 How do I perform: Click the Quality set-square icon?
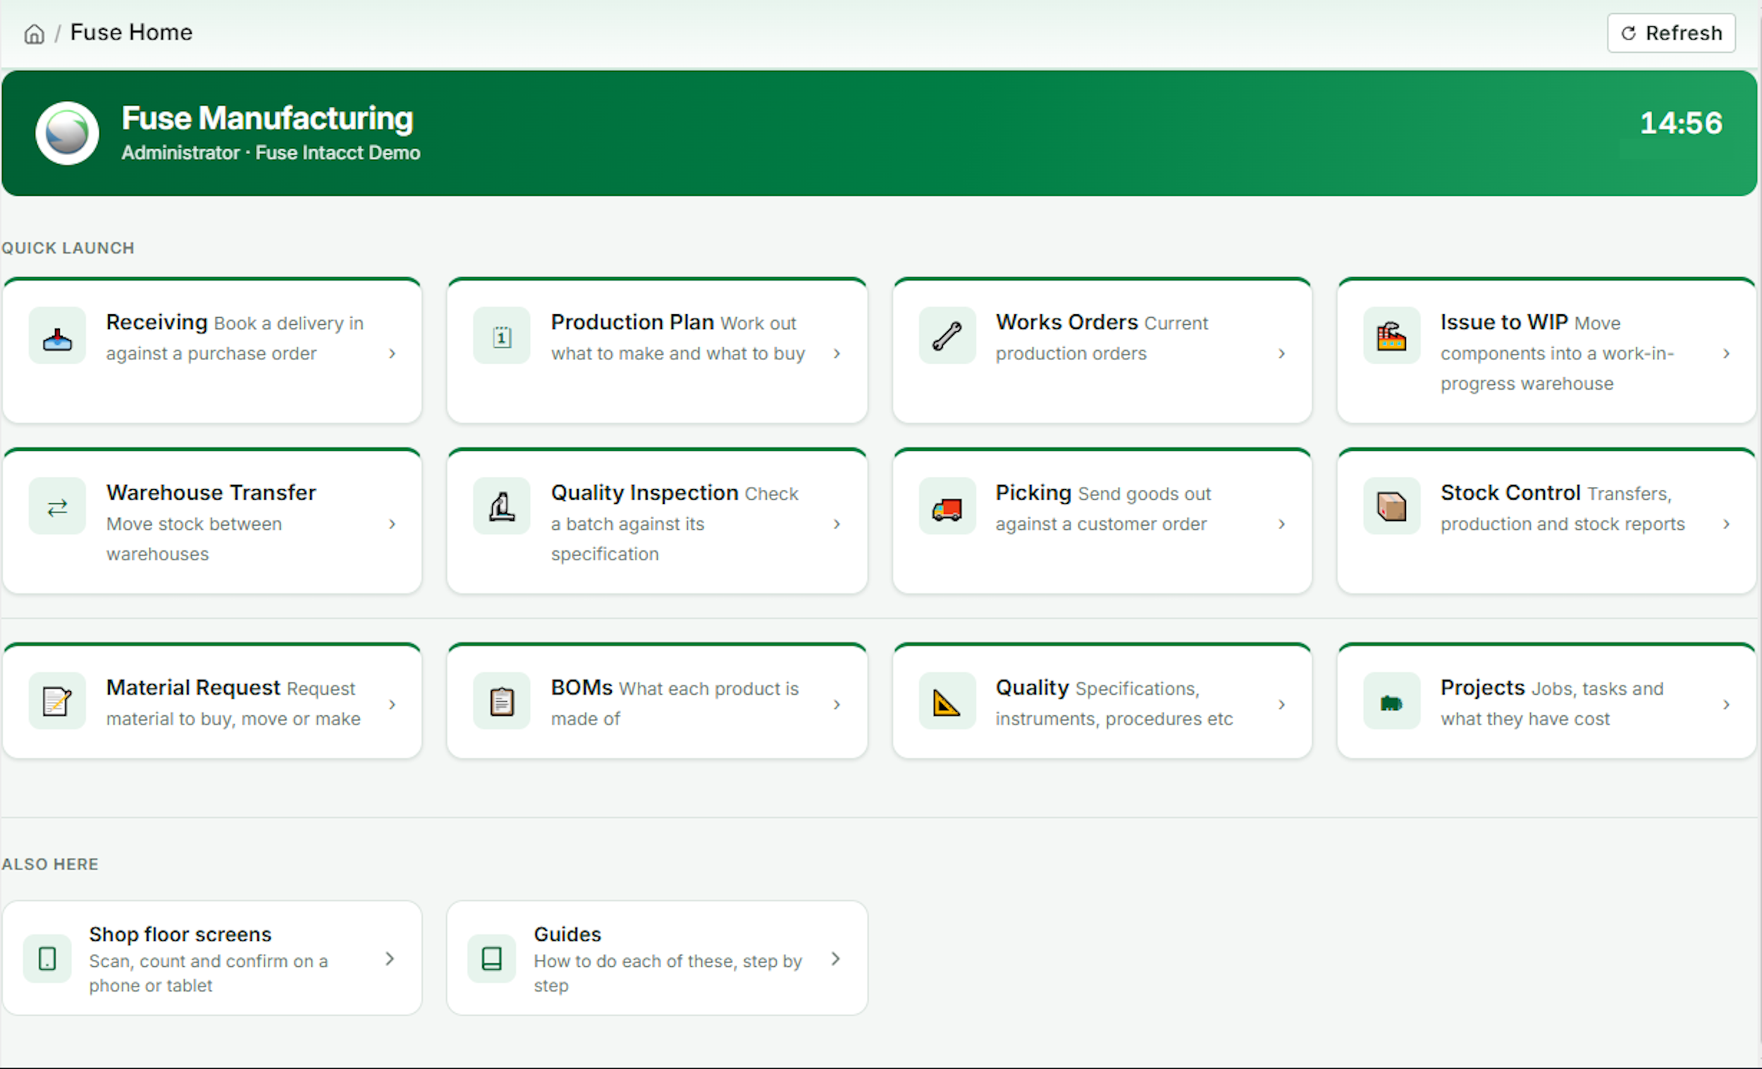947,700
